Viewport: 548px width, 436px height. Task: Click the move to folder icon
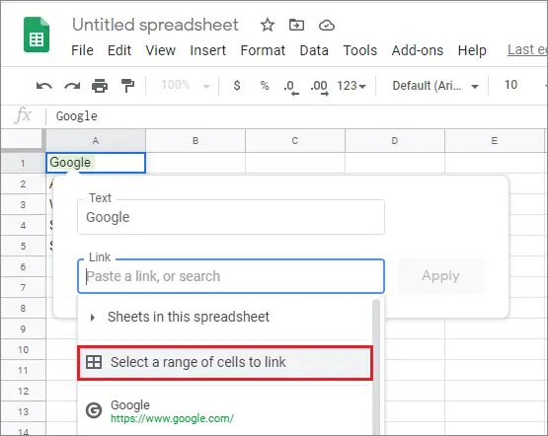[296, 25]
